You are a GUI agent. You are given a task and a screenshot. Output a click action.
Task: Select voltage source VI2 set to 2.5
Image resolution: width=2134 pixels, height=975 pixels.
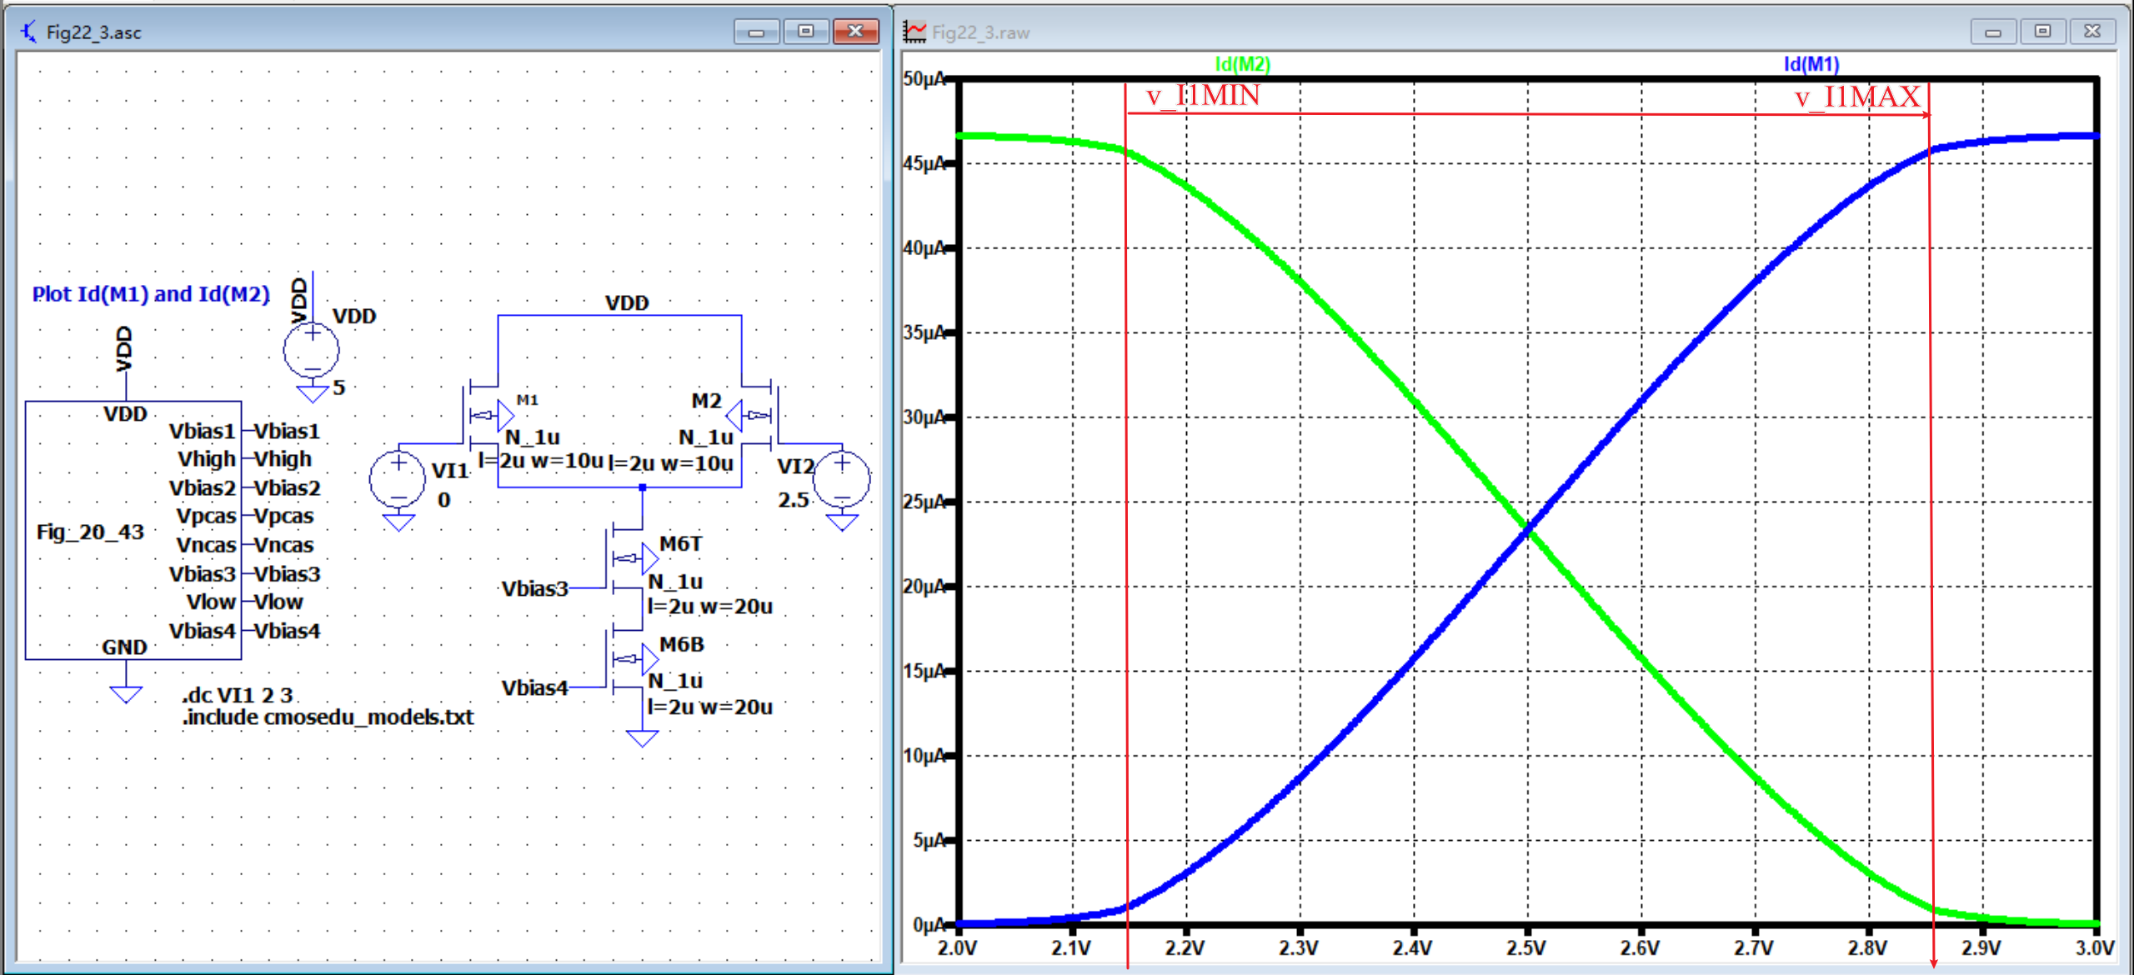coord(840,479)
